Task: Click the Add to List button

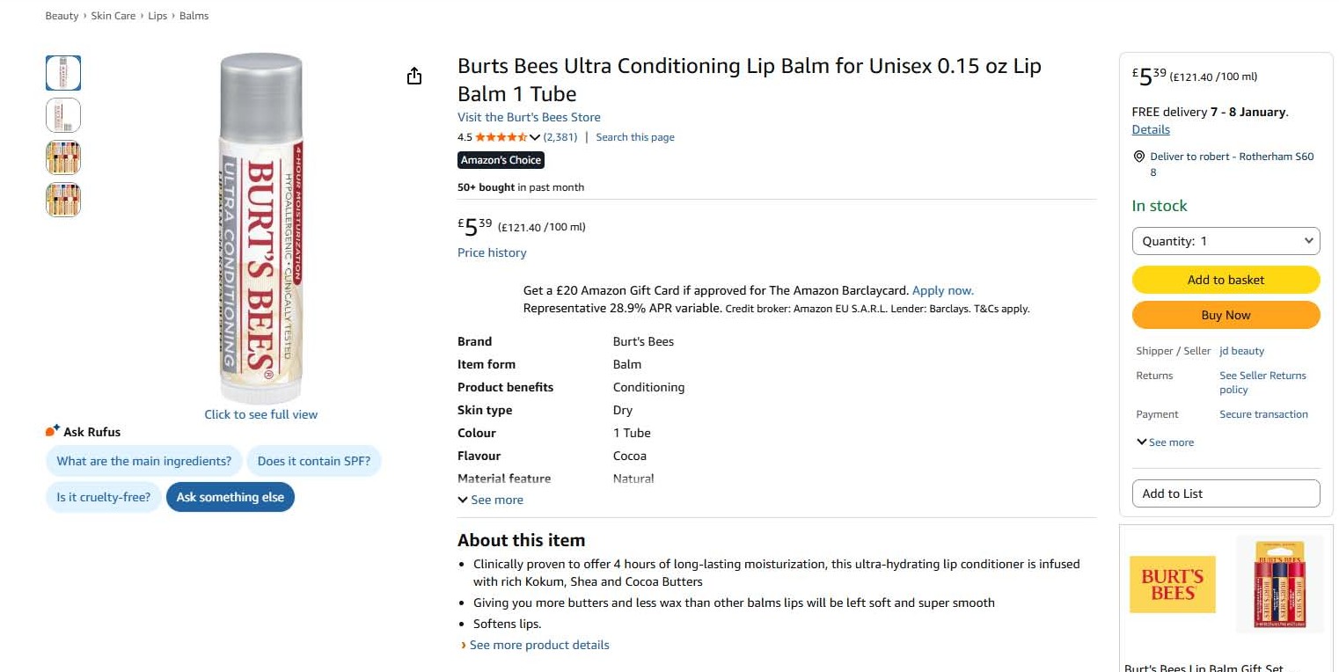Action: [x=1226, y=493]
